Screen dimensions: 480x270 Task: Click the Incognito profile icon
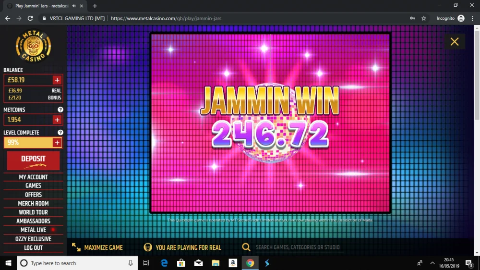coord(461,18)
